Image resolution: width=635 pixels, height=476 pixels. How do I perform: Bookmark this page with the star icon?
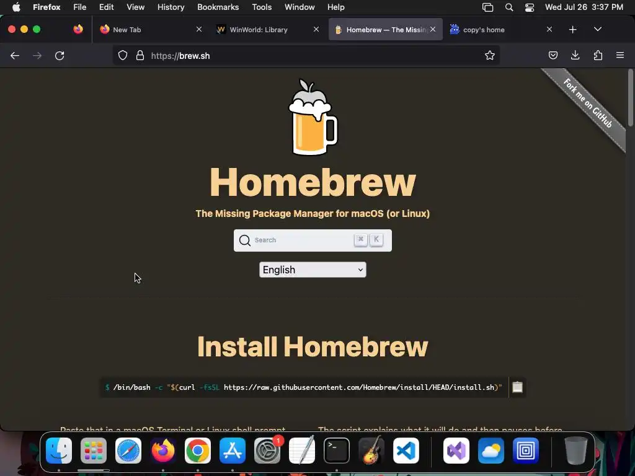pos(490,55)
